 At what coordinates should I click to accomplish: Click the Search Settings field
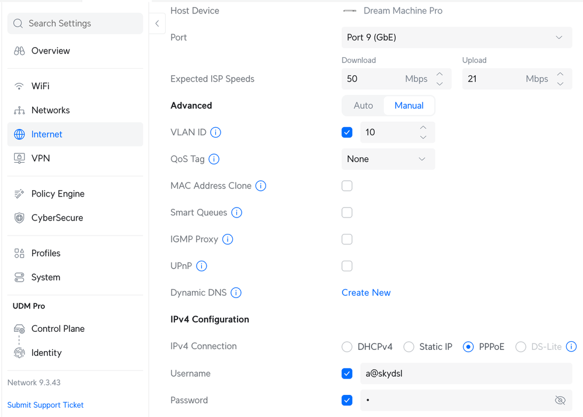pyautogui.click(x=75, y=23)
